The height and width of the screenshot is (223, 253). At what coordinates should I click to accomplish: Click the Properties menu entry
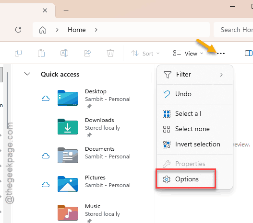[195, 164]
